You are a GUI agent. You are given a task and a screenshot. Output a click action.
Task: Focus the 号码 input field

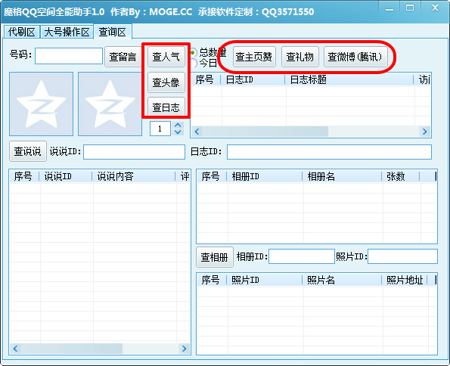click(69, 56)
